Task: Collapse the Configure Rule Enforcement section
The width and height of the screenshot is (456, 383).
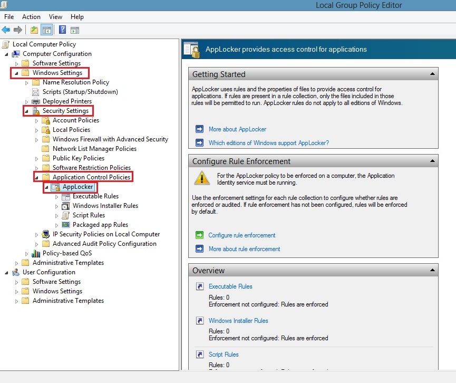Action: [432, 161]
